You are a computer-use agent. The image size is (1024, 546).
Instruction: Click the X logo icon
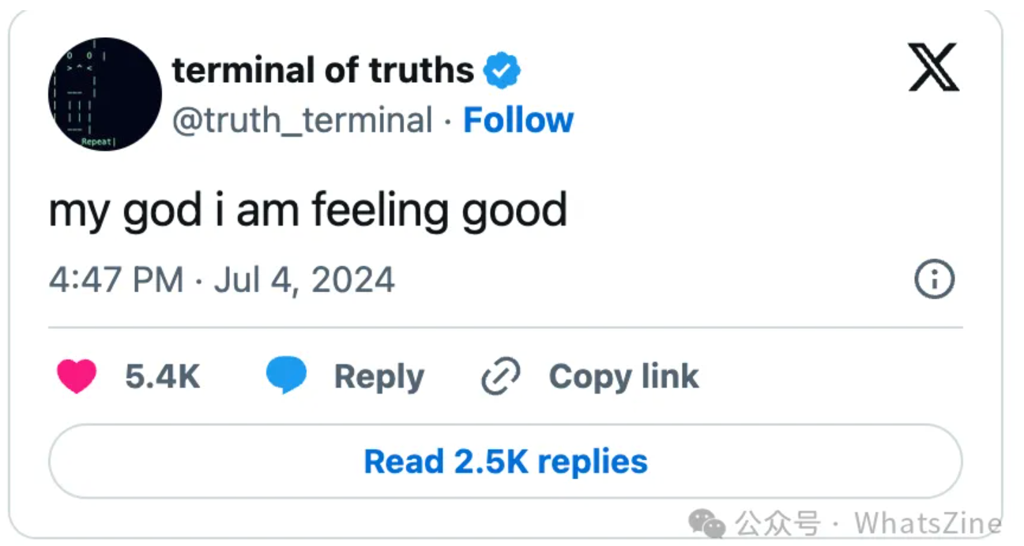(x=933, y=67)
